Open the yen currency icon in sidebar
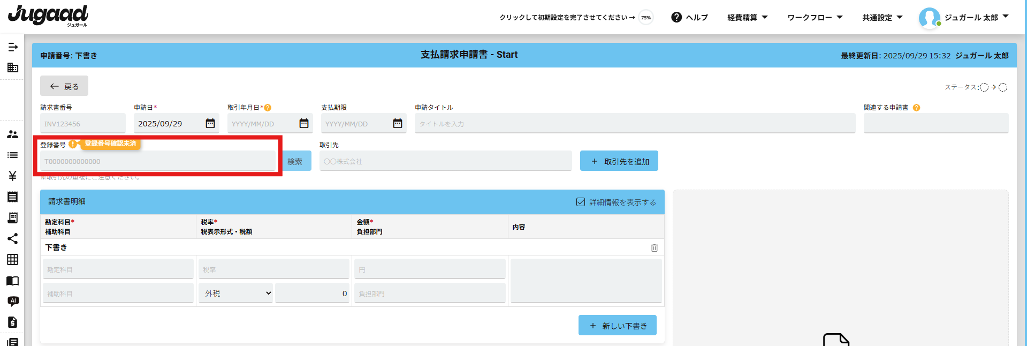 pos(13,176)
